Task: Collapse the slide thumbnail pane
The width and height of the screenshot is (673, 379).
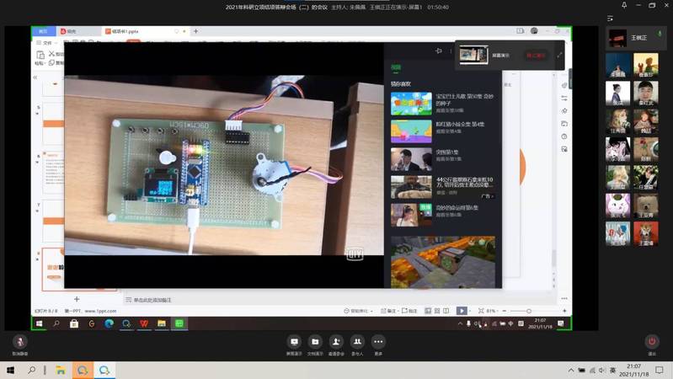Action: 35,77
